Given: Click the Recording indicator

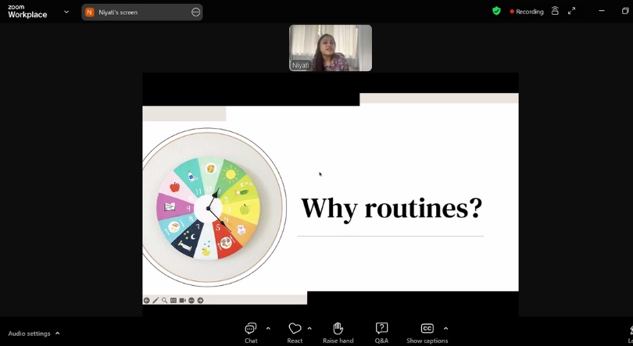Looking at the screenshot, I should 527,12.
